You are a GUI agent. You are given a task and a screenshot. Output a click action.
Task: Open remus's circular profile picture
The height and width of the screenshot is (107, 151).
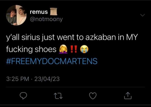click(16, 15)
